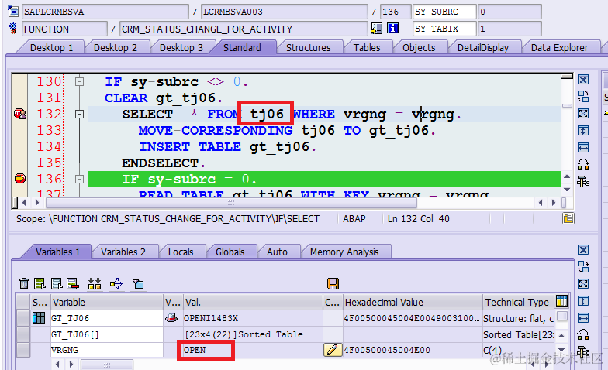Select the GT_TJ06[] row selector box

(x=23, y=334)
